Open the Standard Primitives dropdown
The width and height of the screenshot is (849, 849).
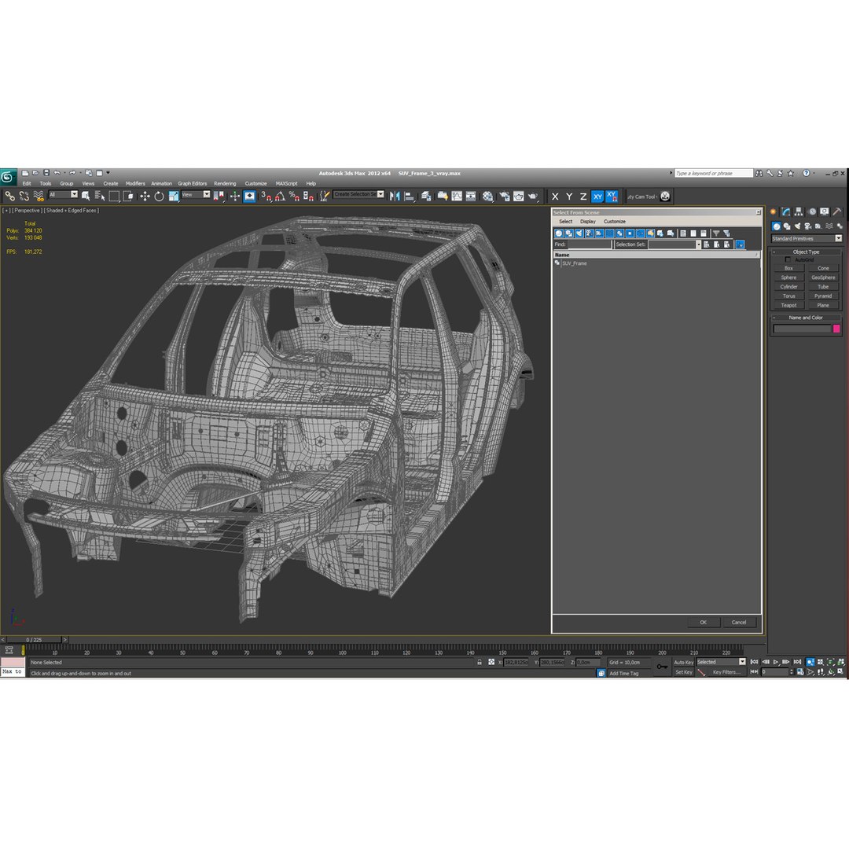coord(807,239)
